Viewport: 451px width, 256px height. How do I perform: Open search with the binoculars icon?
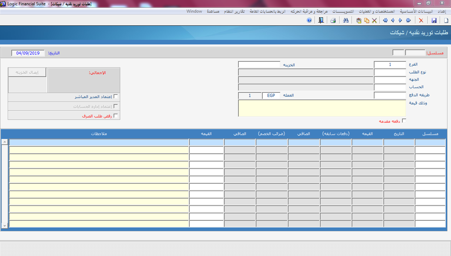tap(346, 20)
